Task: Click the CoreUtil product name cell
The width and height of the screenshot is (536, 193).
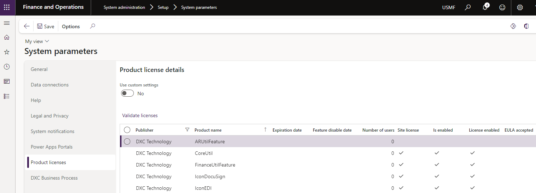Action: tap(204, 153)
